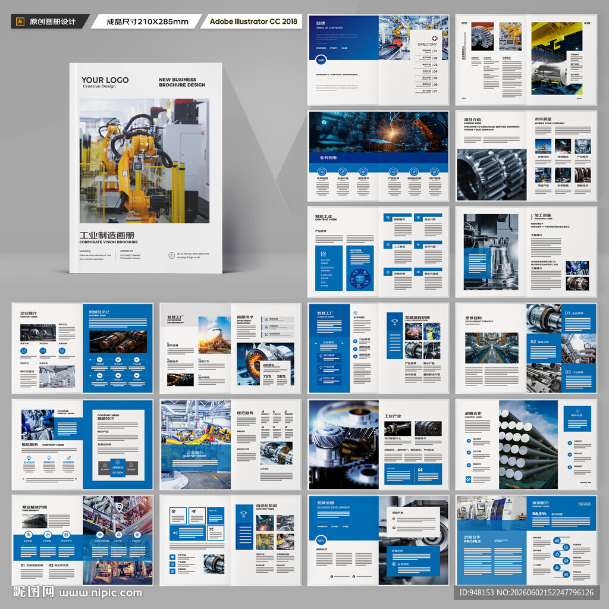Select the copper bearings photo under 机械自动化
This screenshot has width=609, height=609.
[x=118, y=341]
